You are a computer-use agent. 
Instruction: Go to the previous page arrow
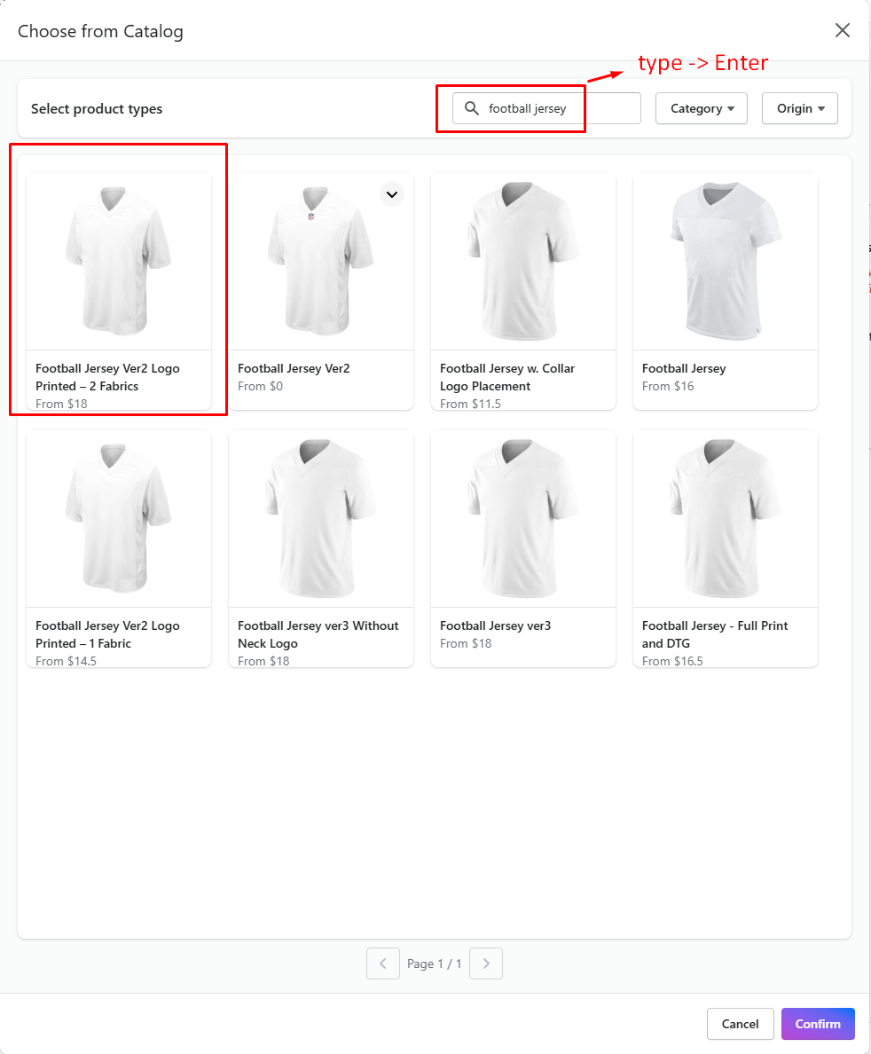(x=383, y=964)
